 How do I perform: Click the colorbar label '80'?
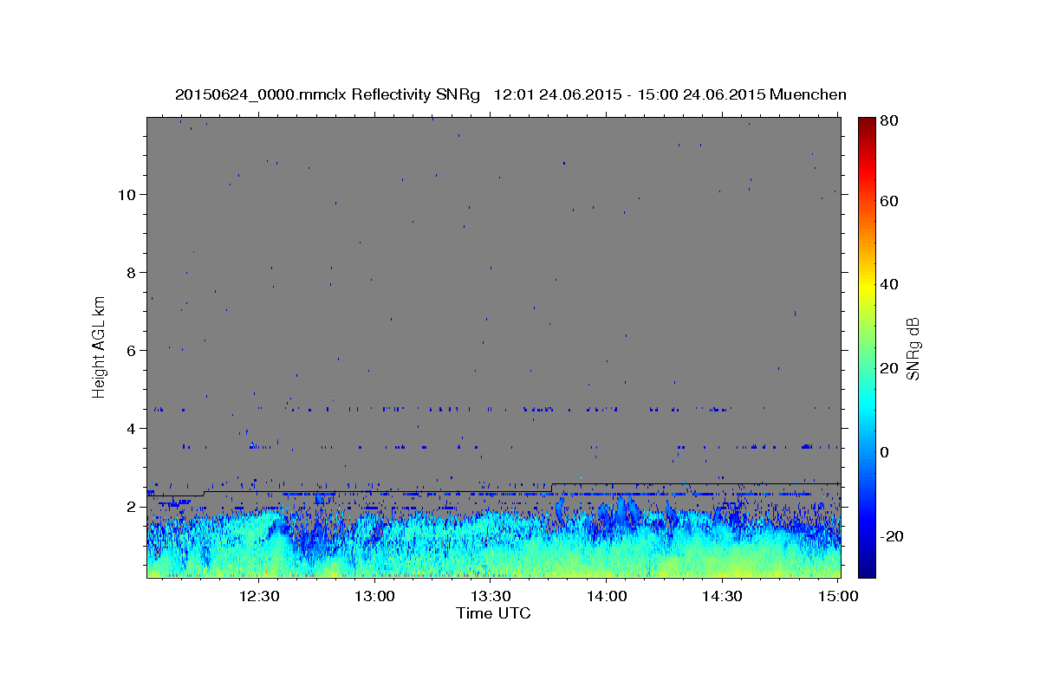(888, 121)
